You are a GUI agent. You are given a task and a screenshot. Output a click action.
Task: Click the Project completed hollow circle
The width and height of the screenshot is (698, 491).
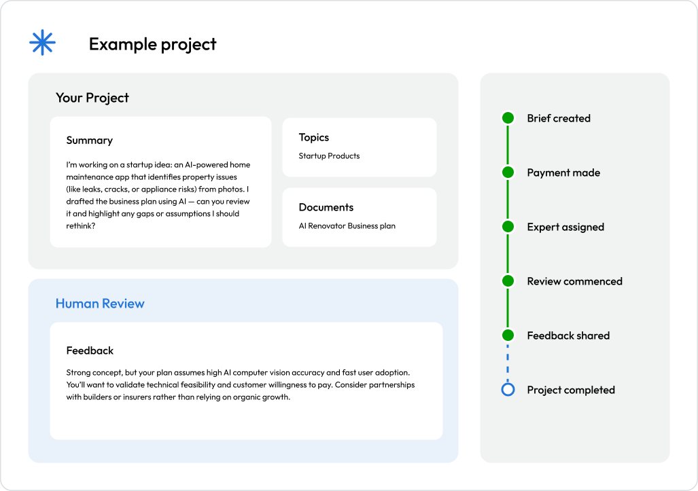(x=507, y=390)
